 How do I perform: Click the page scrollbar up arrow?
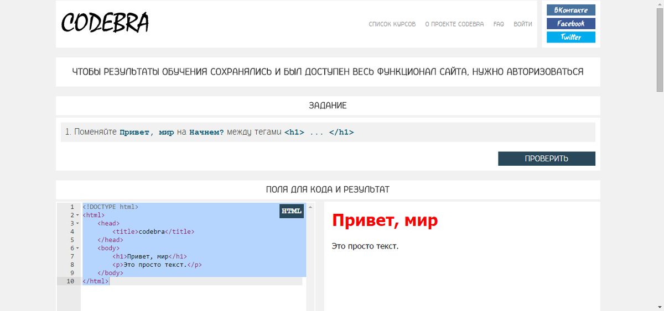click(660, 4)
